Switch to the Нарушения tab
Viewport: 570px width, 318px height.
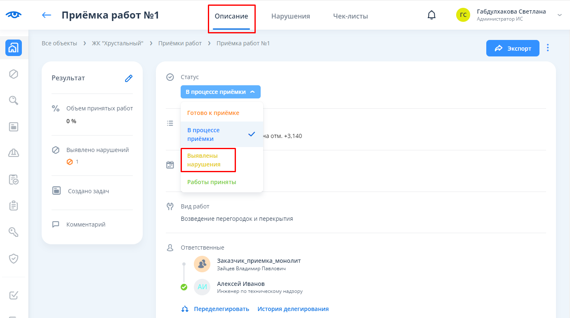pyautogui.click(x=290, y=16)
